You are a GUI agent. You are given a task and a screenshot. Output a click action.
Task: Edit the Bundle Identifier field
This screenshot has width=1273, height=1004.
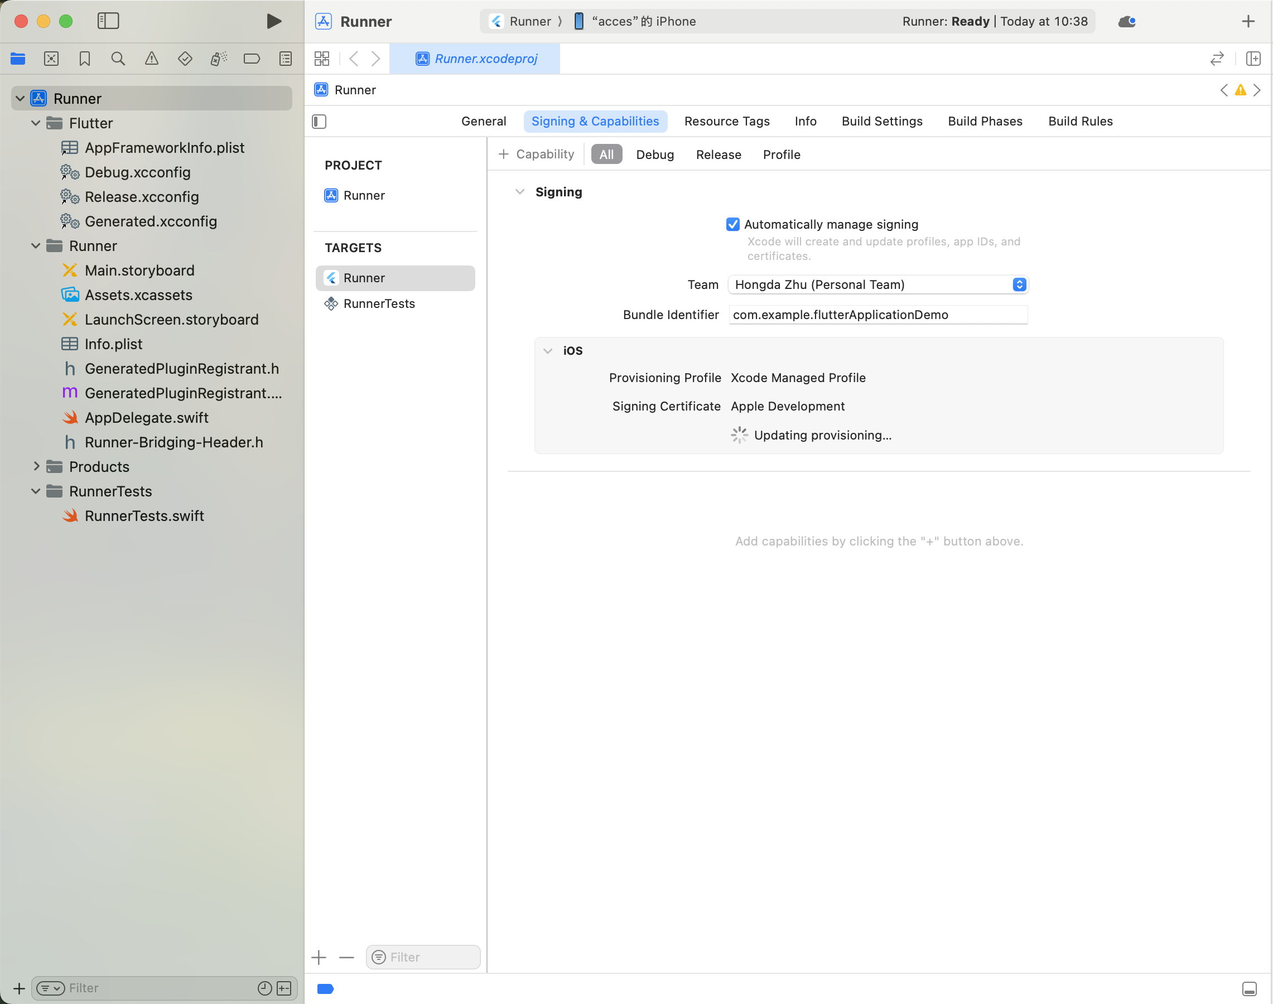pos(878,315)
